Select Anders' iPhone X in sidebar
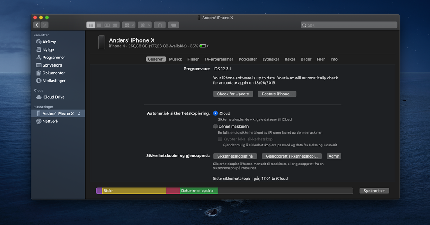 coord(58,113)
